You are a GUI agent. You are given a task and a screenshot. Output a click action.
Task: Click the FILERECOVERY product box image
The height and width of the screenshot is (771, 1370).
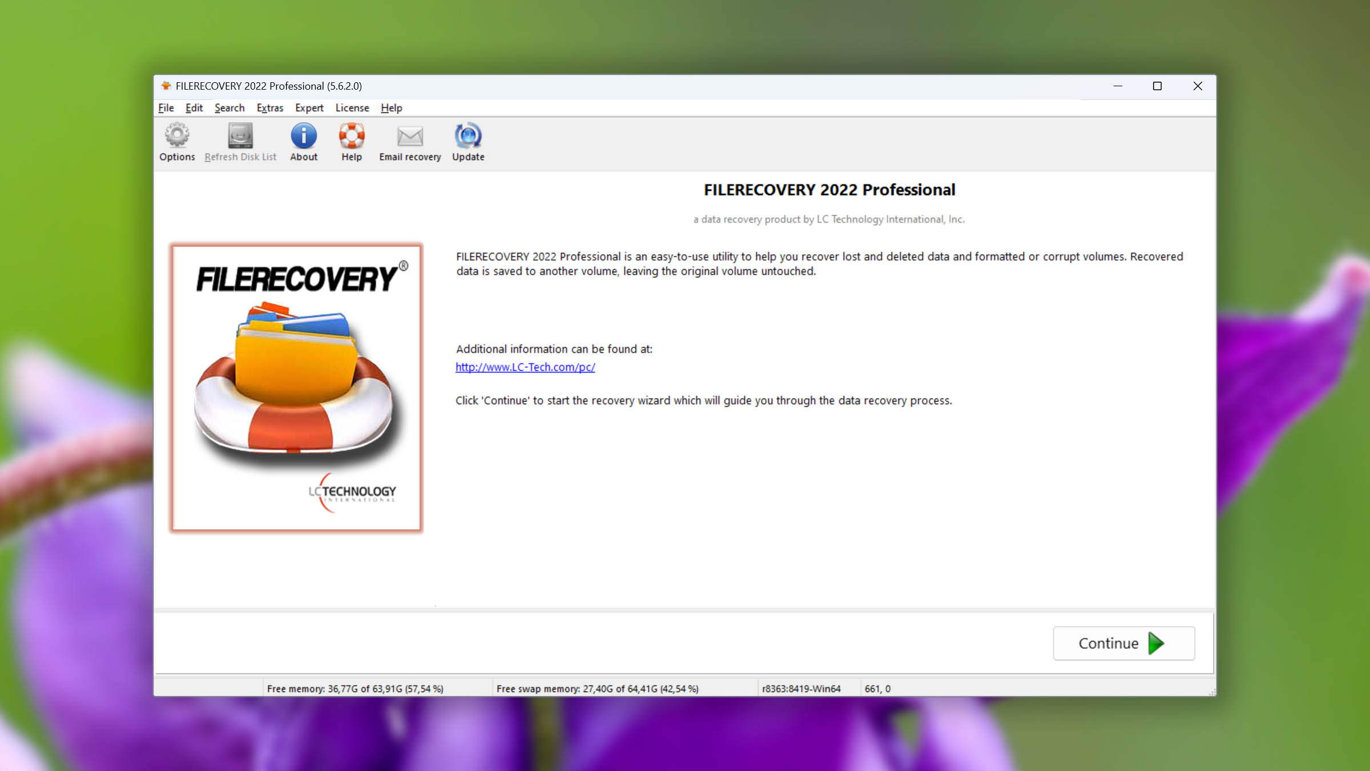296,388
